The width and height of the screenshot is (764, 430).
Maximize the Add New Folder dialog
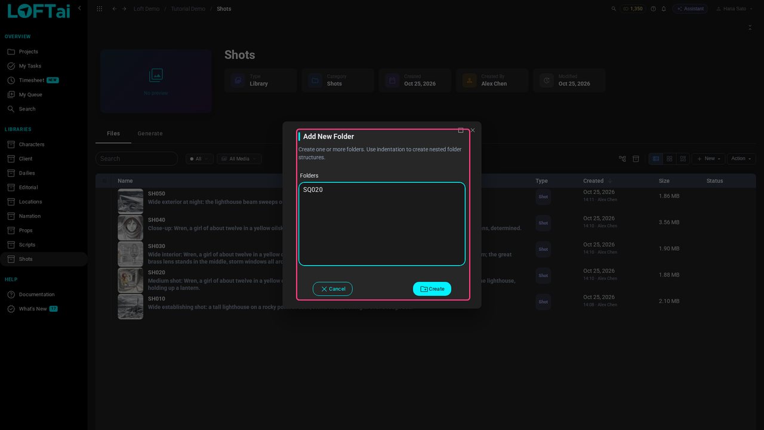461,130
